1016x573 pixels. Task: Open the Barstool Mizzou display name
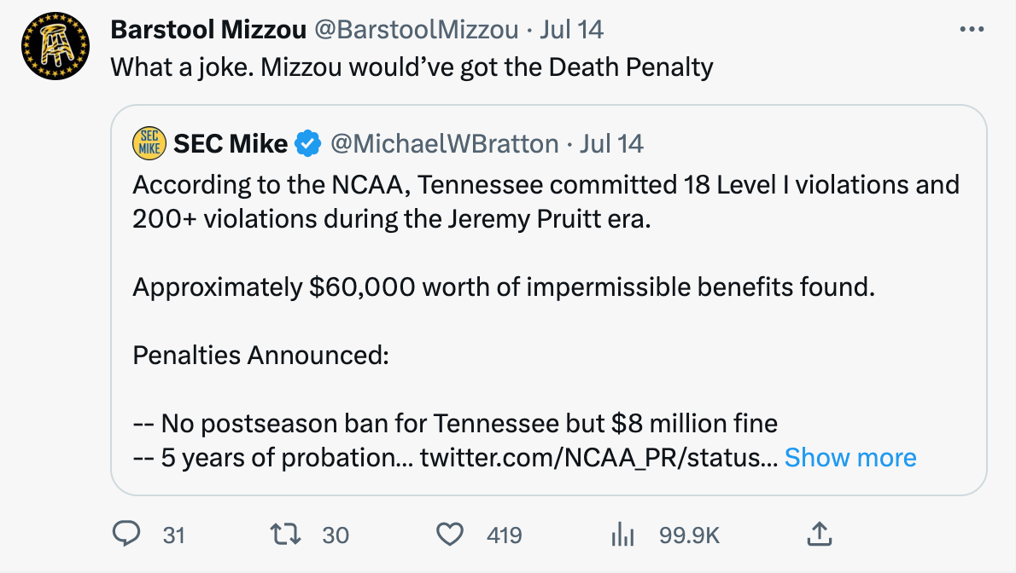[208, 30]
